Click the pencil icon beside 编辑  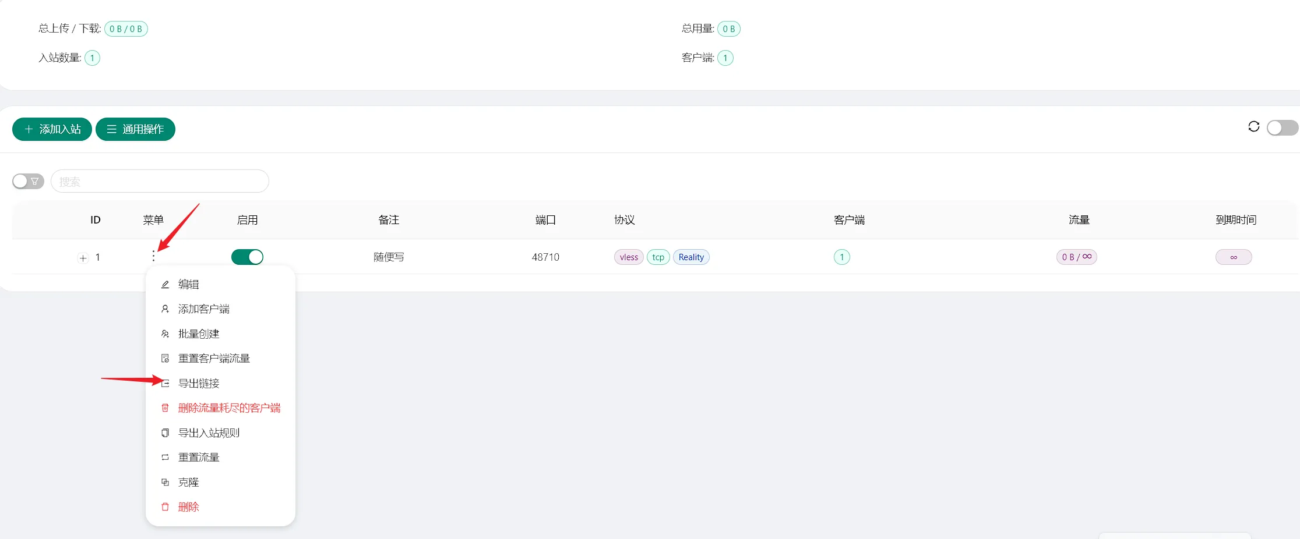click(x=165, y=285)
